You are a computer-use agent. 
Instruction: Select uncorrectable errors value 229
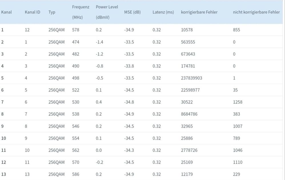click(236, 174)
